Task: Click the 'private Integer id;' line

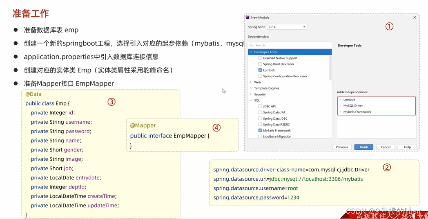Action: coord(52,113)
